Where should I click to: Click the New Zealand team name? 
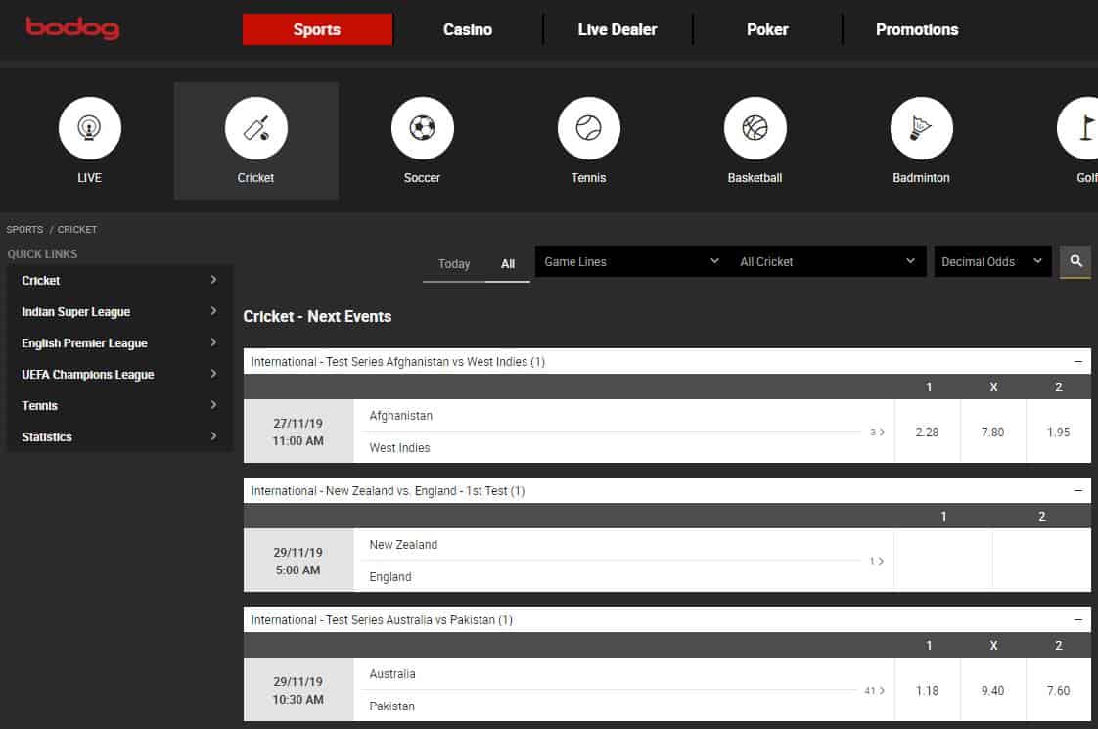(x=403, y=544)
